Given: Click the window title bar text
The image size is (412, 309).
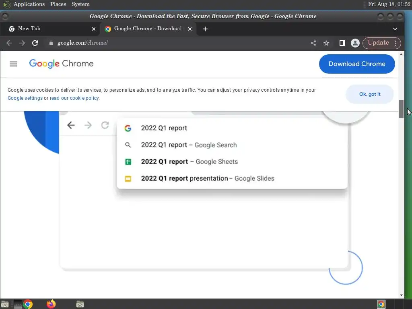Looking at the screenshot, I should click(203, 16).
